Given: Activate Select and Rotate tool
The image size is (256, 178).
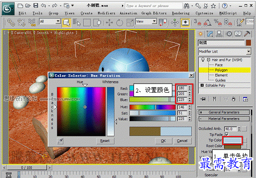Looking at the screenshot, I should [120, 23].
